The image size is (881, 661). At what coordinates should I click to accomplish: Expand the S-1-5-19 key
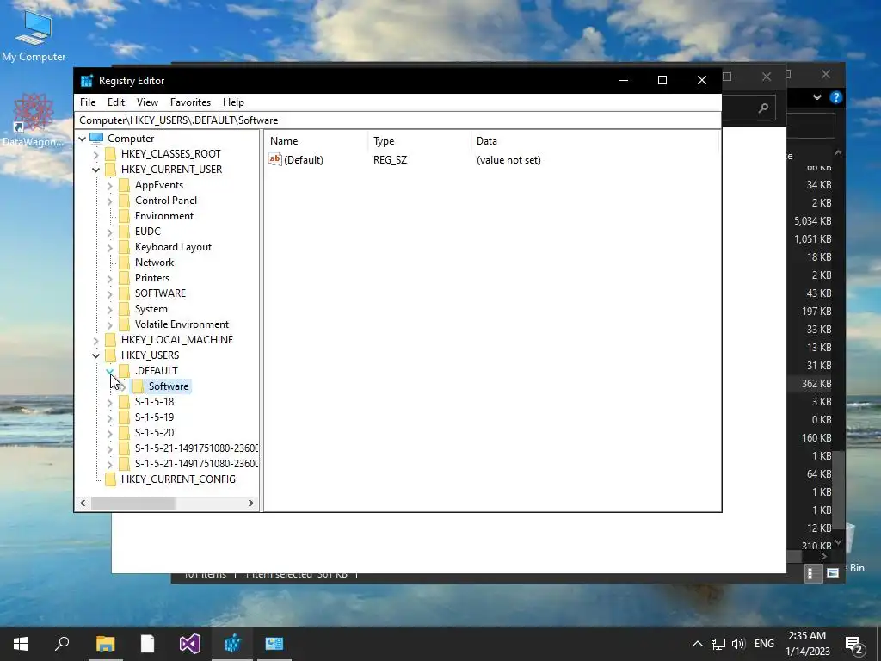click(x=109, y=417)
